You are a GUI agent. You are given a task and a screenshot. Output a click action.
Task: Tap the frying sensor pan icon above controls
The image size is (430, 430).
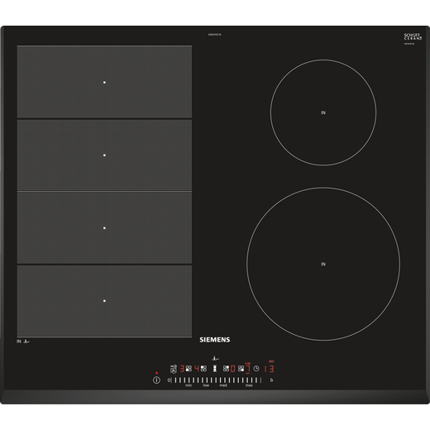pyautogui.click(x=215, y=358)
